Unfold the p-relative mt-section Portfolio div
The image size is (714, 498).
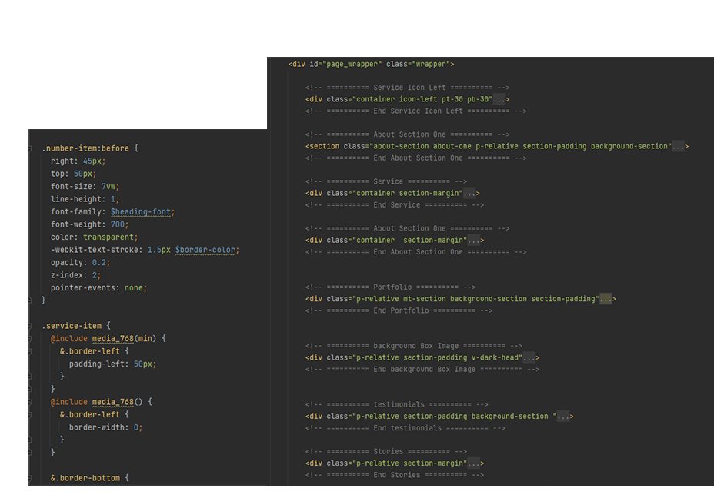(x=607, y=299)
